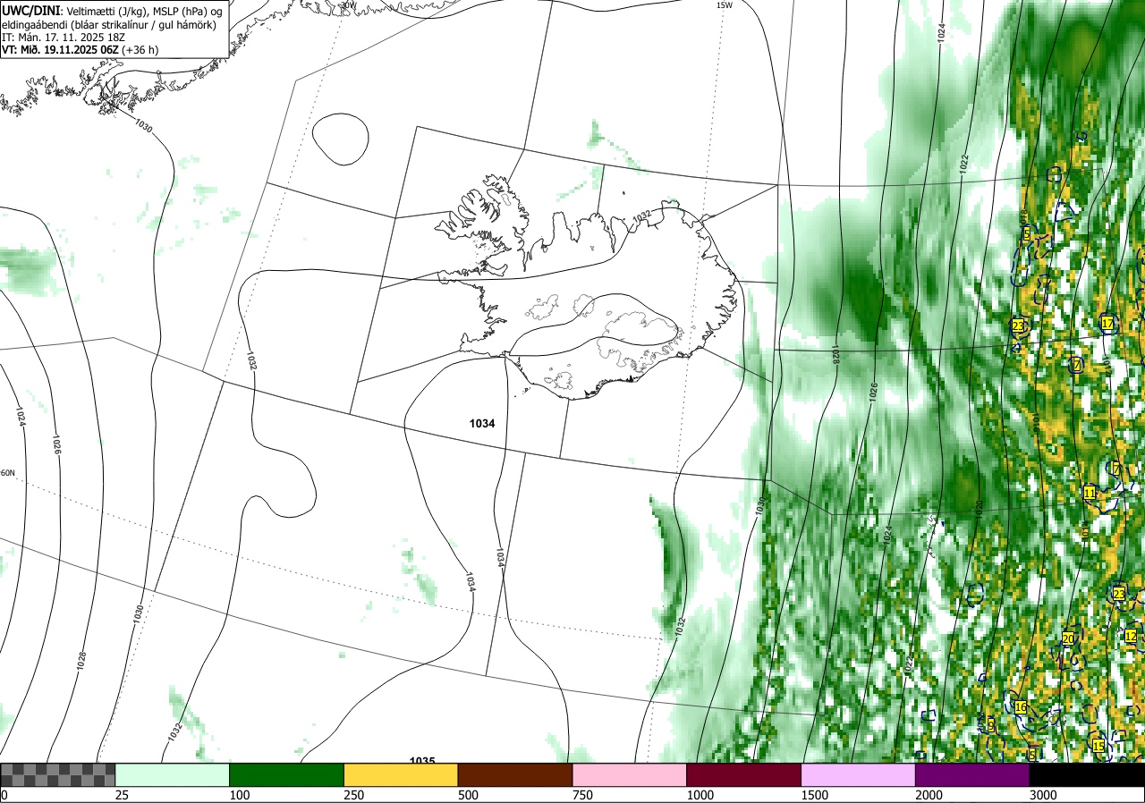The width and height of the screenshot is (1145, 803).
Task: Click the valid time line "Mið. 19.11.2025 06Z"
Action: click(x=81, y=50)
